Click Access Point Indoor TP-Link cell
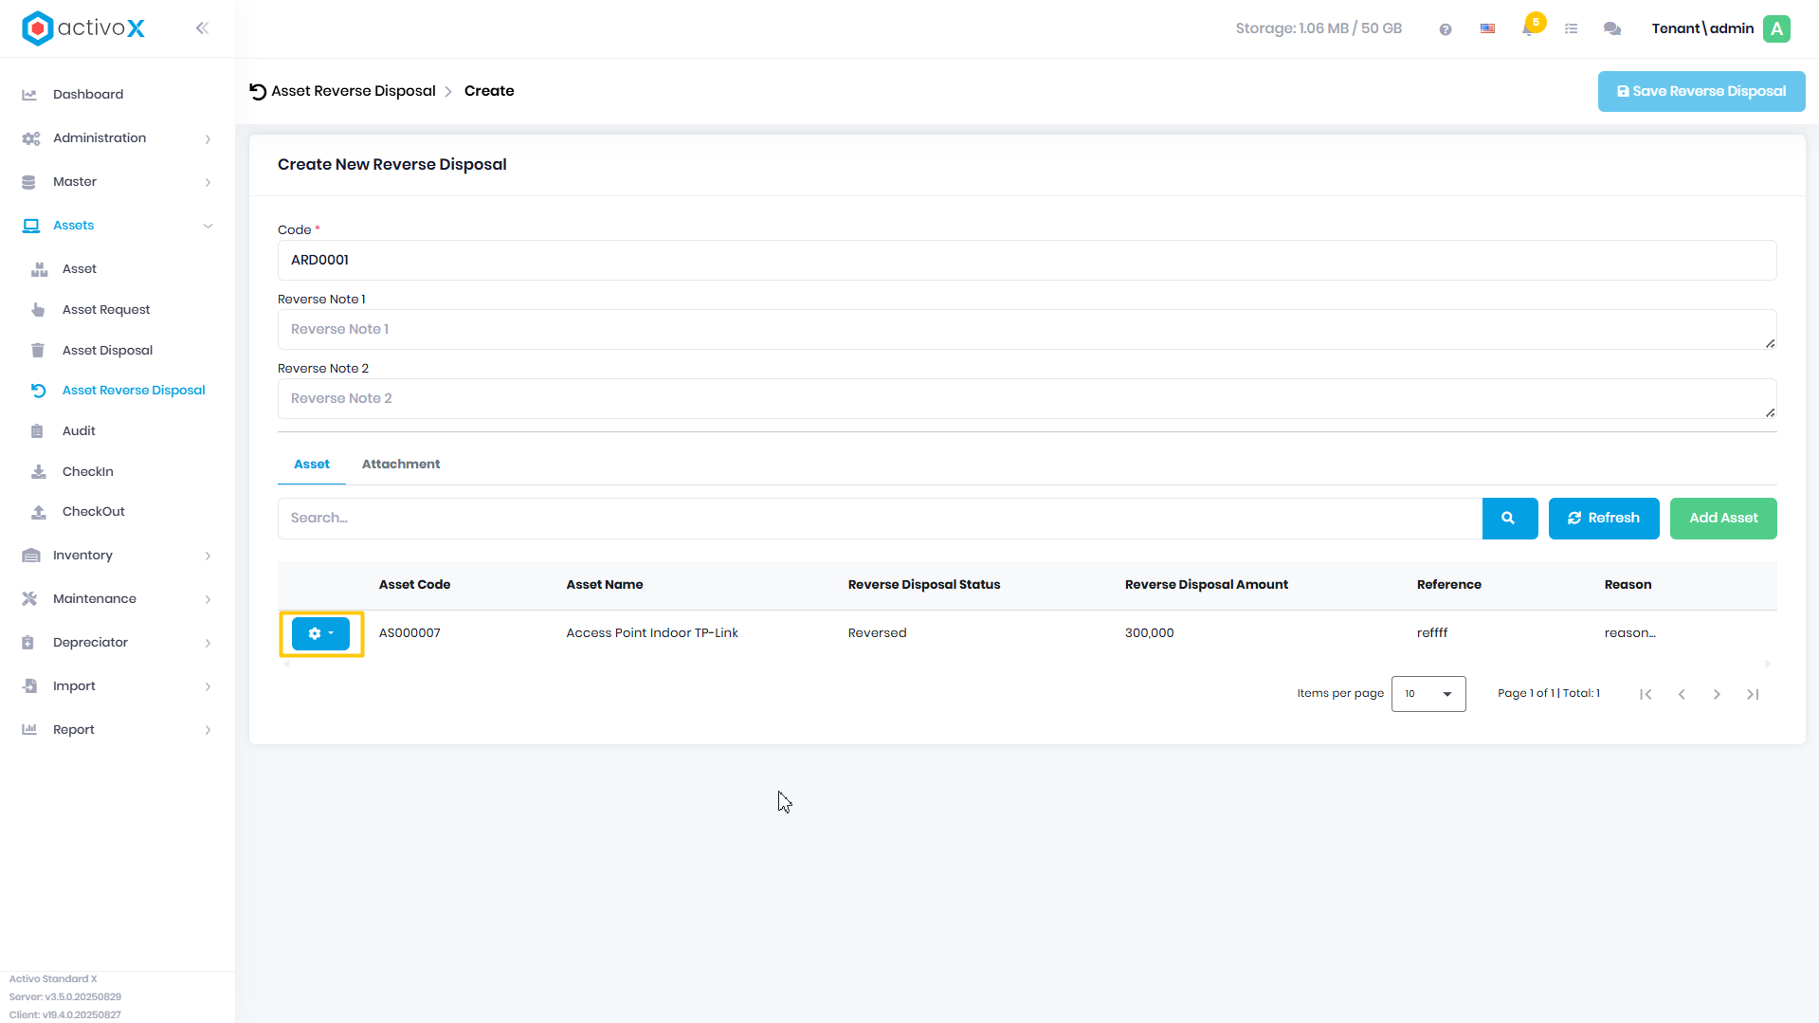1819x1023 pixels. (652, 633)
